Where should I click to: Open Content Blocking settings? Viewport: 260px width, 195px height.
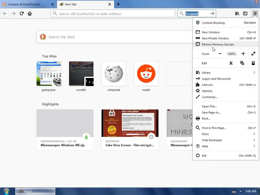[x=225, y=23]
